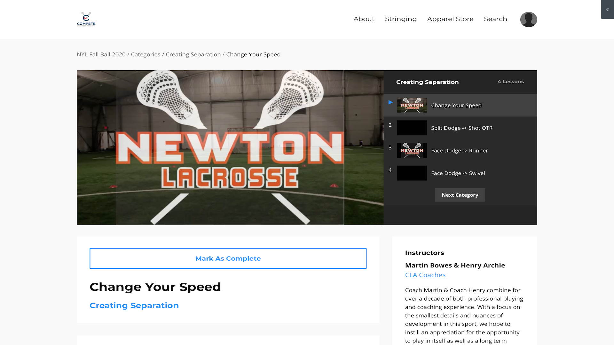Open the About menu item
614x345 pixels.
pyautogui.click(x=364, y=19)
